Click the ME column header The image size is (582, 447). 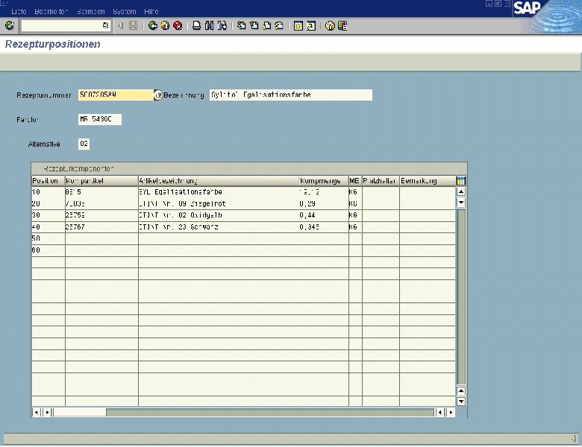pos(355,181)
